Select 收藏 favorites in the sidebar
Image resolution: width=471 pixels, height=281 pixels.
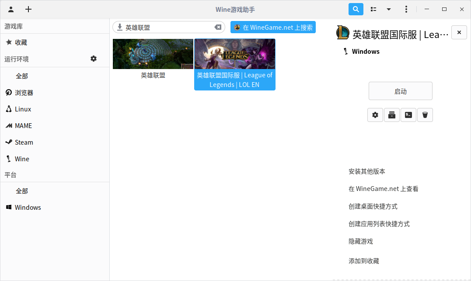tap(55, 43)
